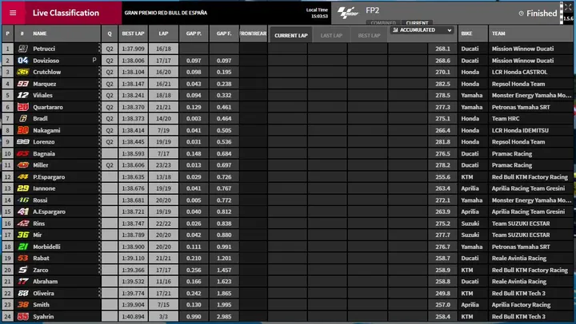Screen dimensions: 576x324
Task: Click Nakagami's 30 number badge
Action: [22, 130]
